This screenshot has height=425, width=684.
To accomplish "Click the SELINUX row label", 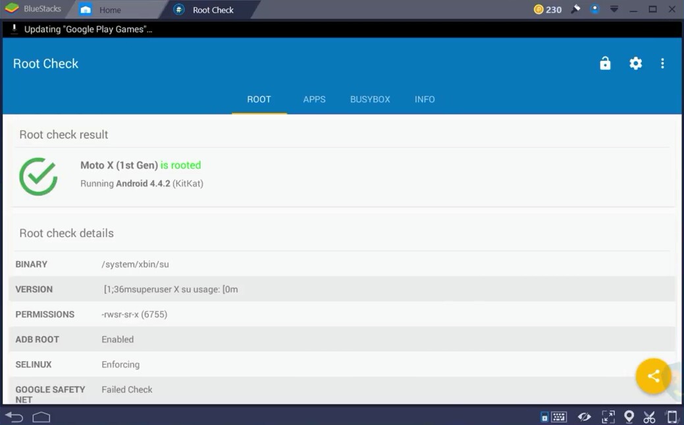I will pos(34,364).
